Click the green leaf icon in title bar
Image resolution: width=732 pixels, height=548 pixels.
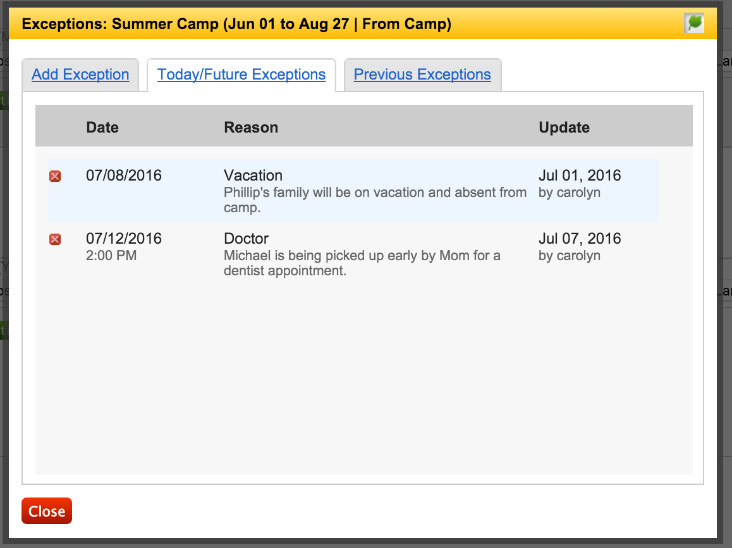coord(694,23)
